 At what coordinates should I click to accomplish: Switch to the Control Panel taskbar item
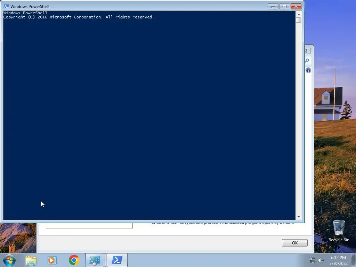coord(95,260)
